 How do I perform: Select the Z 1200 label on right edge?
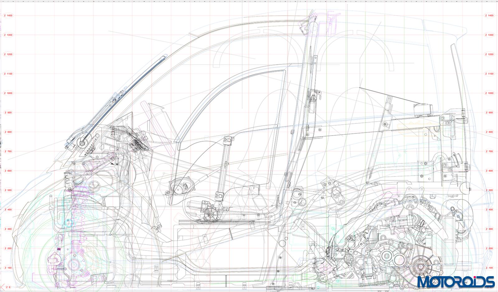point(489,54)
